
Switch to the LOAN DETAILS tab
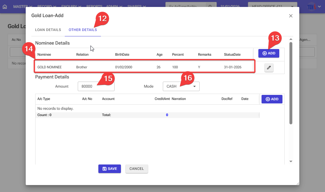click(48, 30)
